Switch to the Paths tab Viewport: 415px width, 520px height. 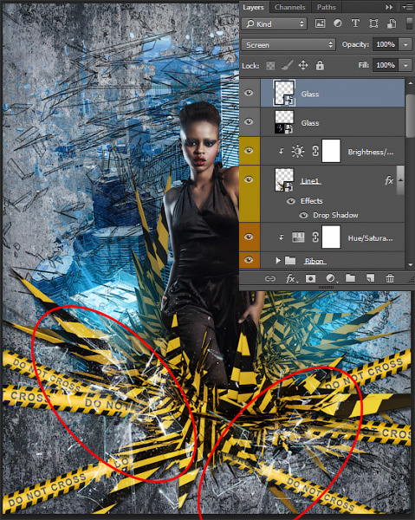point(326,7)
